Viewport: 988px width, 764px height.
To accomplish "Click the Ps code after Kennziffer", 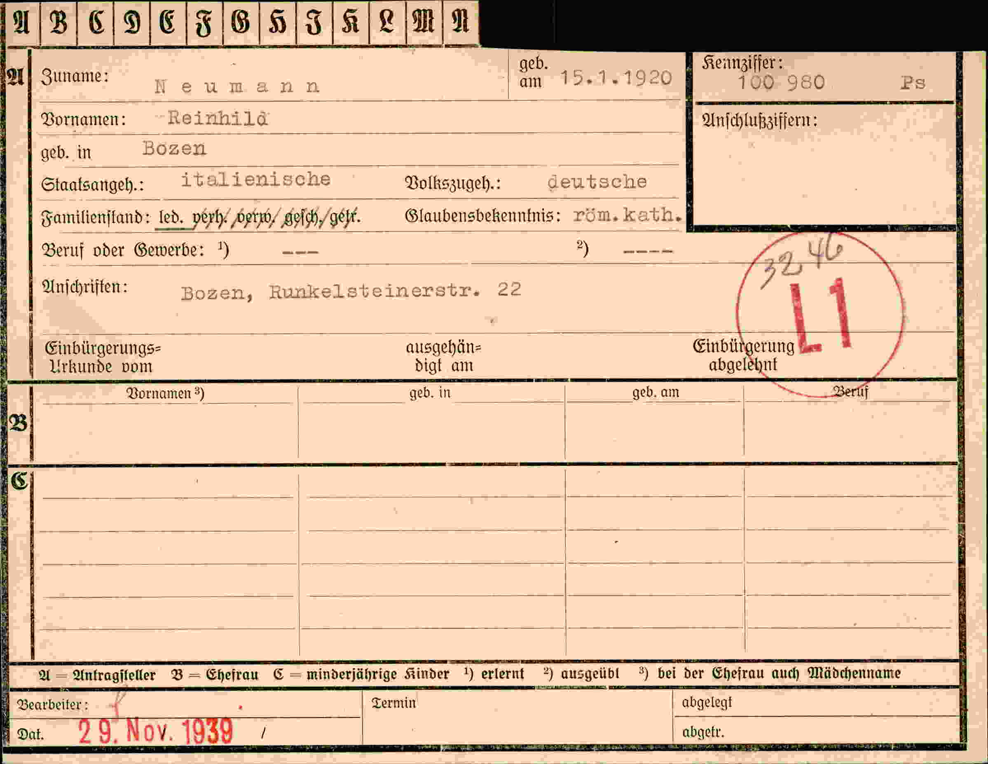I will [913, 83].
